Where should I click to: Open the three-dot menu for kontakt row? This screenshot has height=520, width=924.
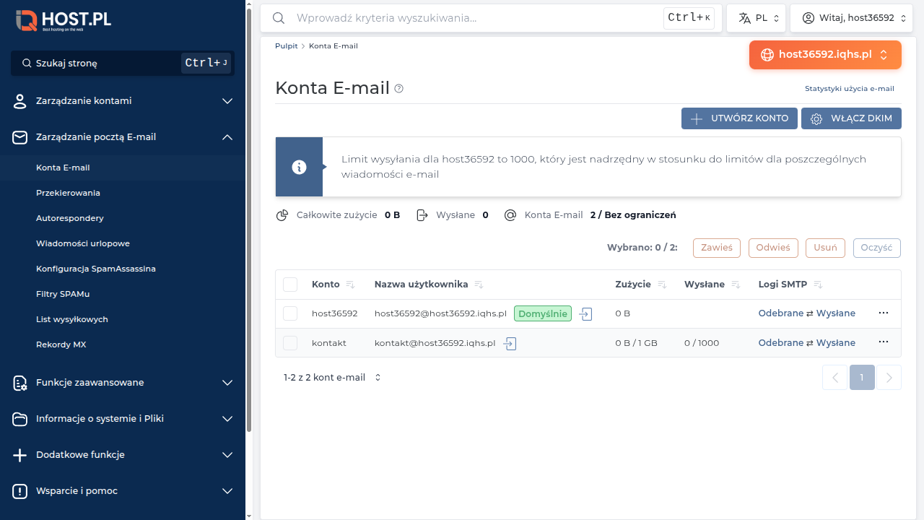[883, 342]
